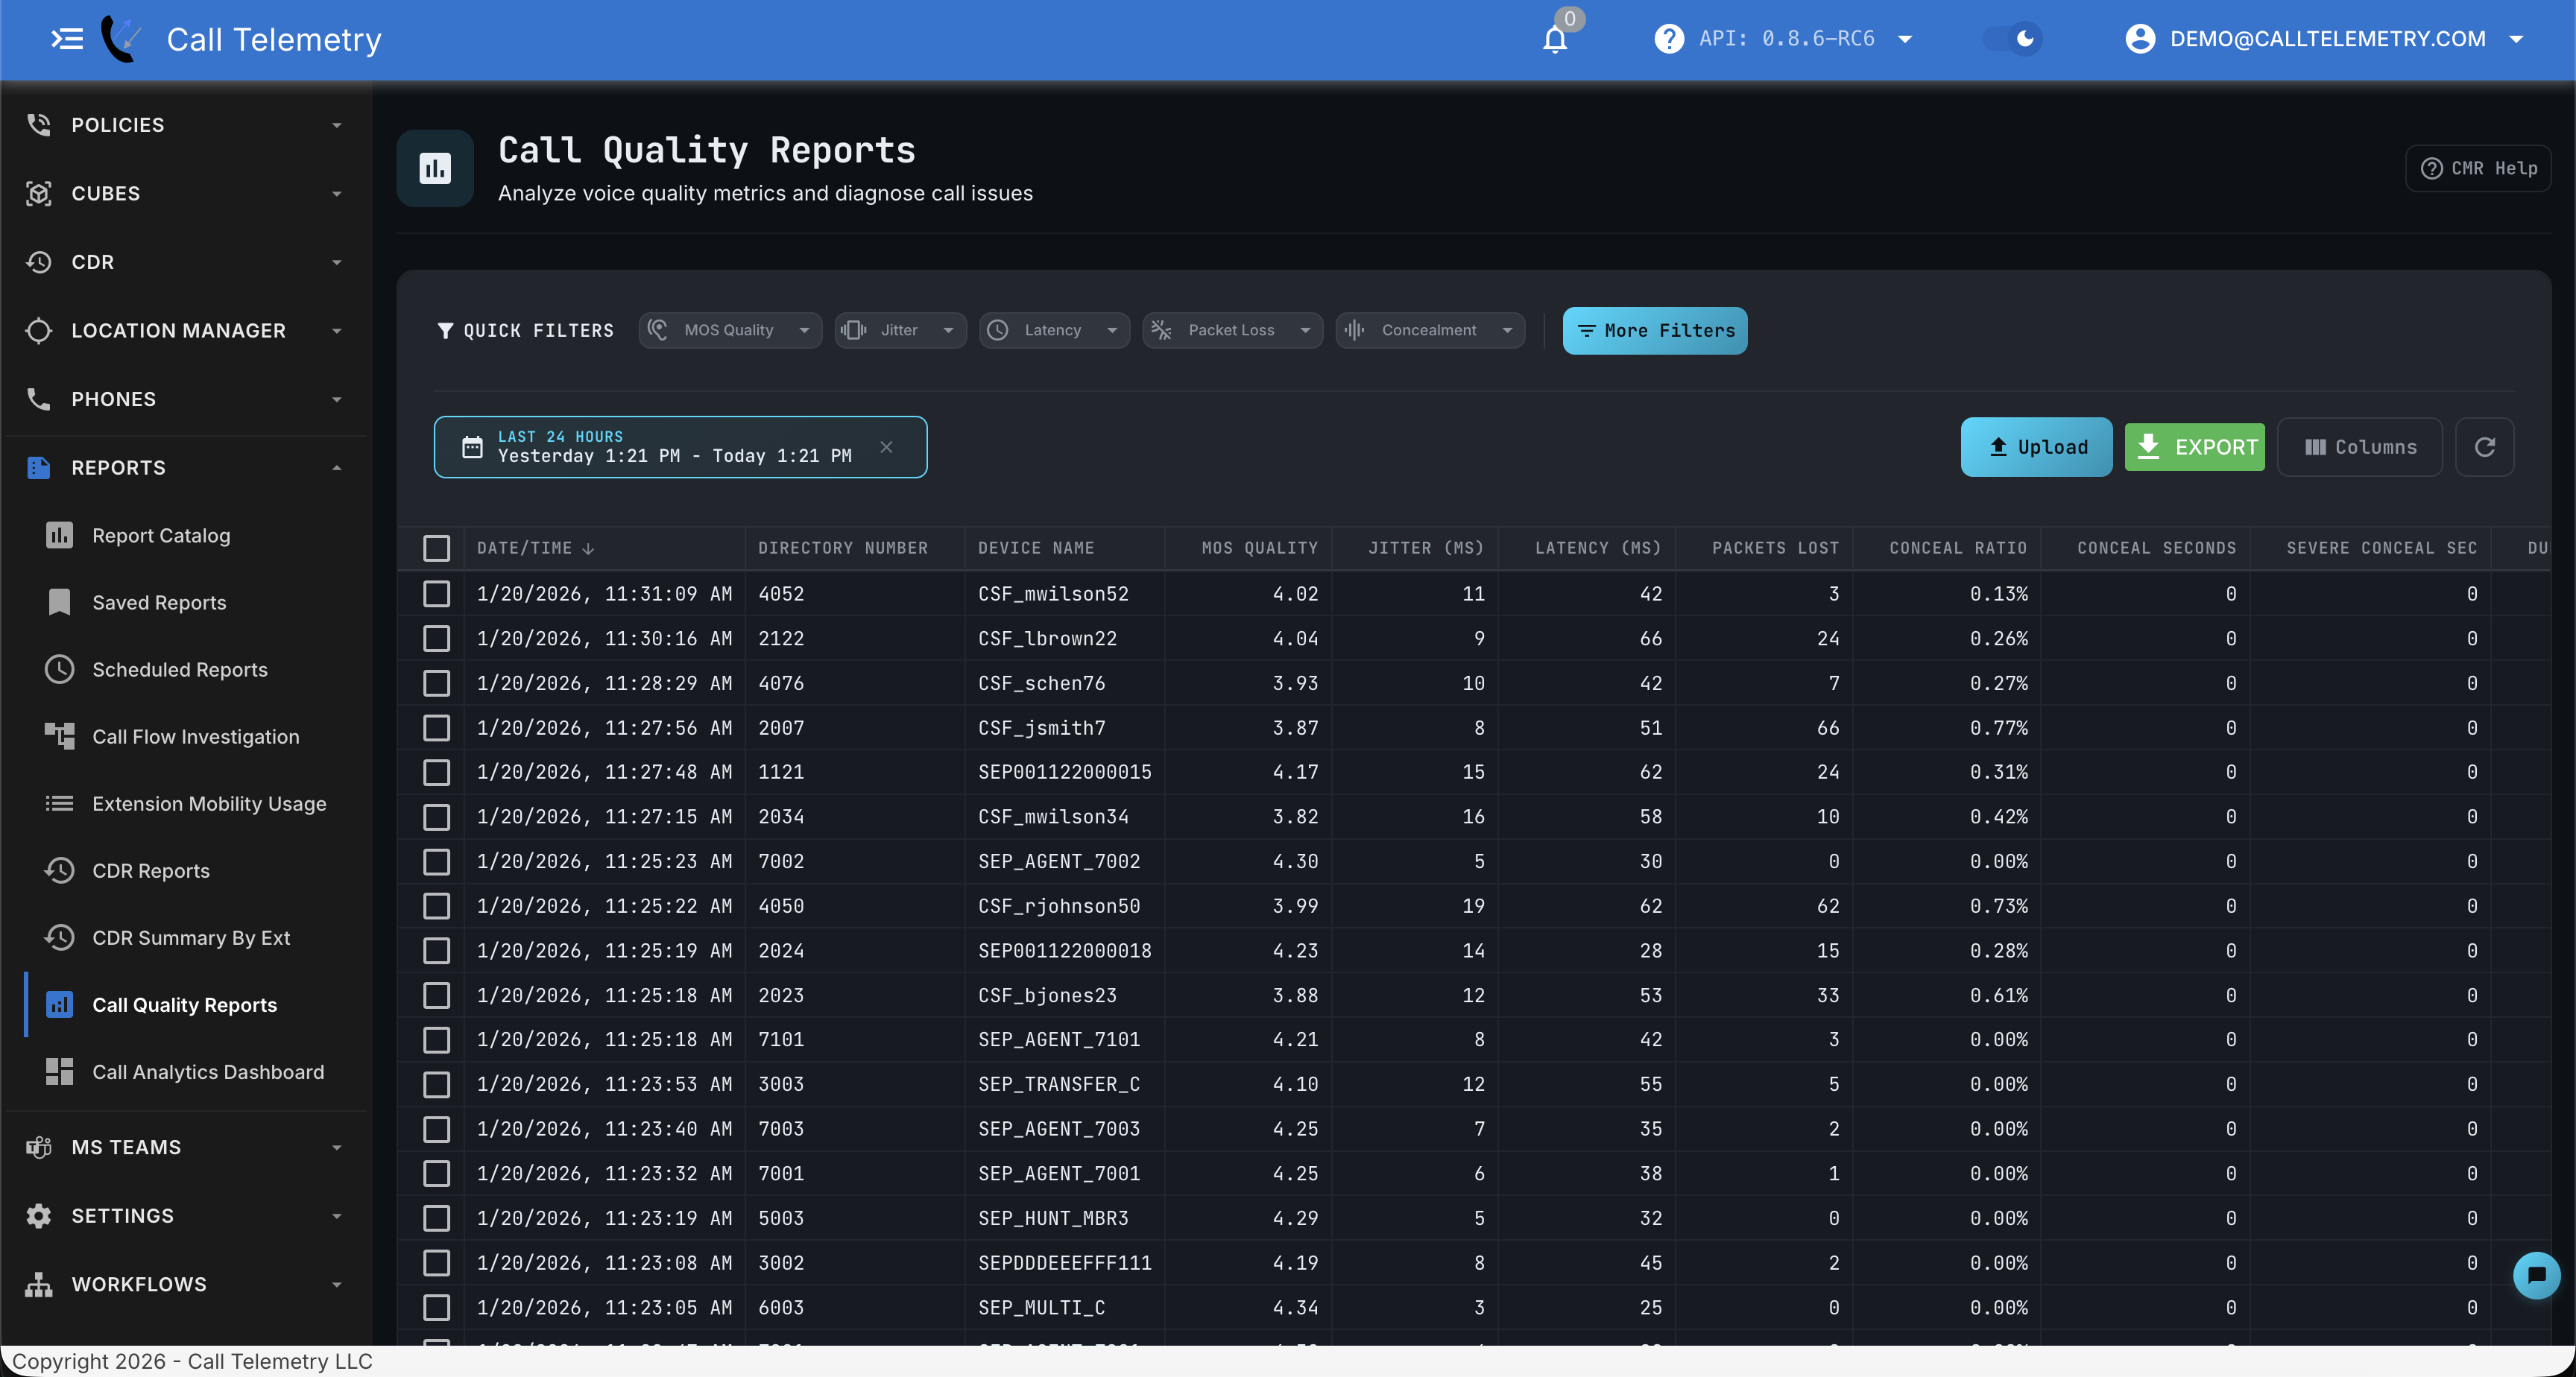Image resolution: width=2576 pixels, height=1377 pixels.
Task: Refresh the report table
Action: [2484, 446]
